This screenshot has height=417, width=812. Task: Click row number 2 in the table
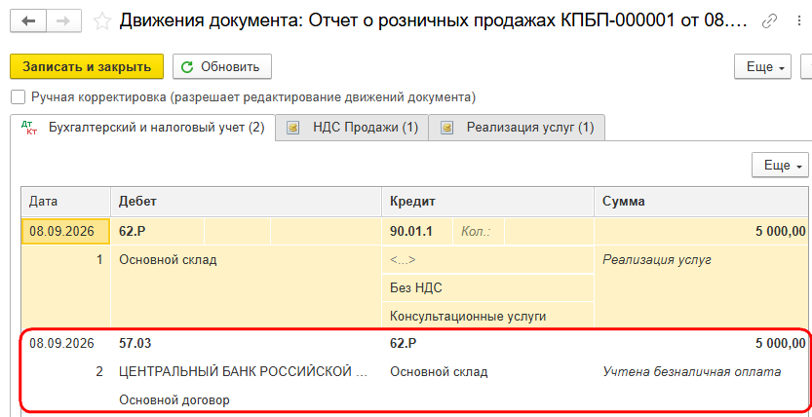click(98, 371)
